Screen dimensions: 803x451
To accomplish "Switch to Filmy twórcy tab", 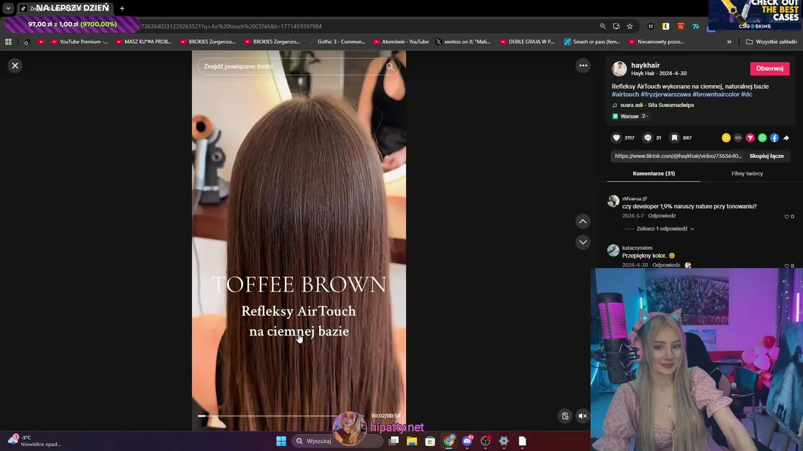I will point(747,174).
